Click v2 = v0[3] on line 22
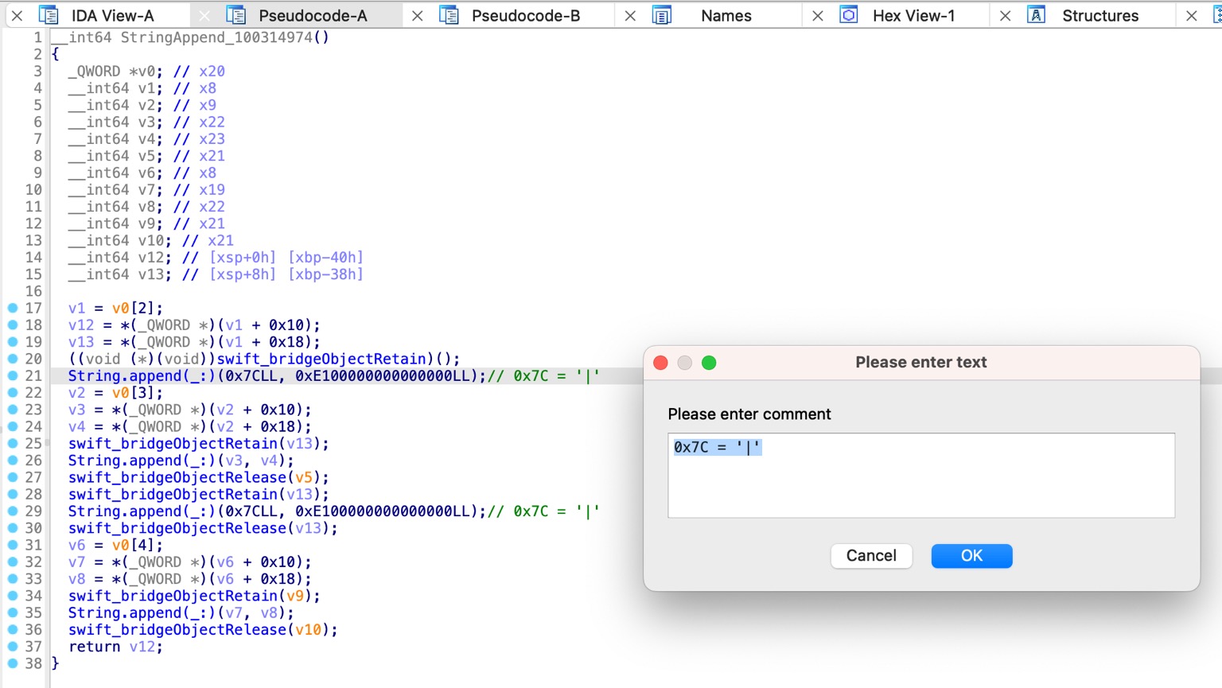The height and width of the screenshot is (688, 1222). tap(115, 393)
